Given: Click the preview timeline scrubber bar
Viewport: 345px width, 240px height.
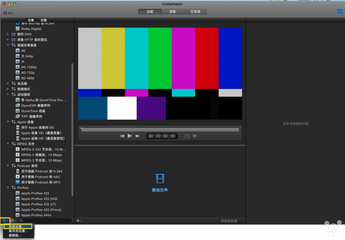Looking at the screenshot, I should pyautogui.click(x=160, y=129).
